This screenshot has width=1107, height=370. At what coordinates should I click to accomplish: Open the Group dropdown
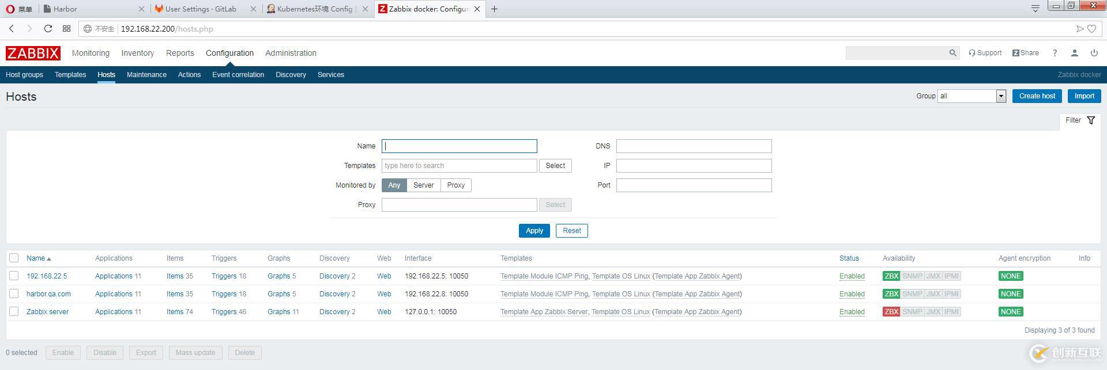pos(972,96)
